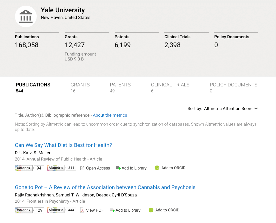Viewport: 276px width, 223px height.
Task: Click the Altmetric badge showing 444
Action: (x=62, y=210)
